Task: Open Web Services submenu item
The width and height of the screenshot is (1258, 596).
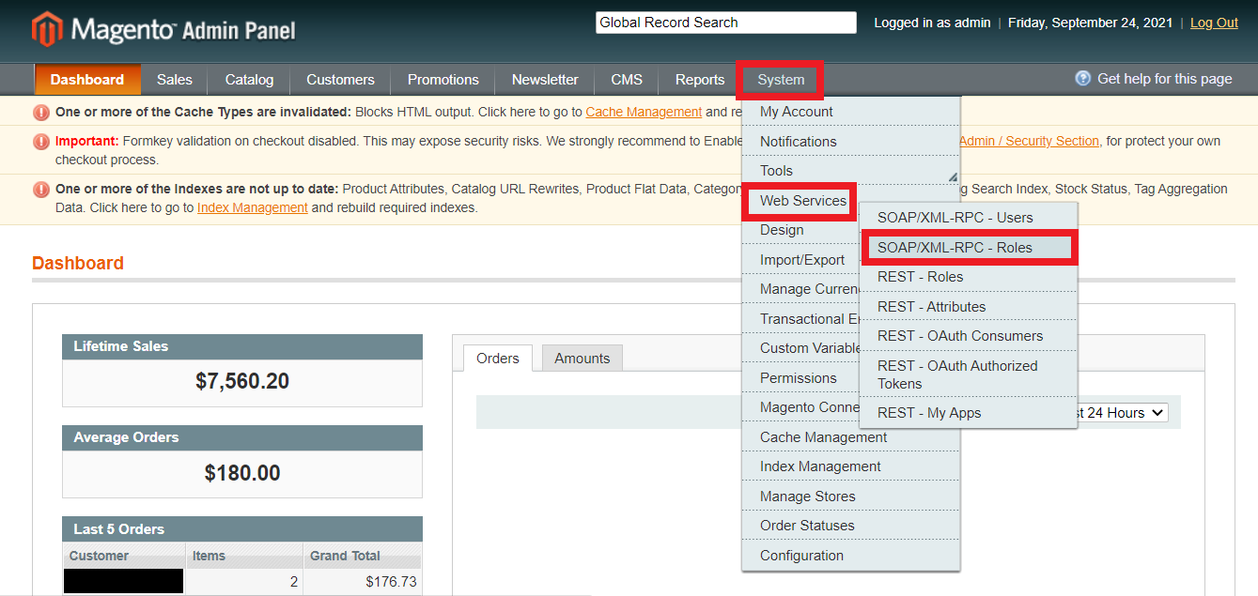Action: (x=803, y=201)
